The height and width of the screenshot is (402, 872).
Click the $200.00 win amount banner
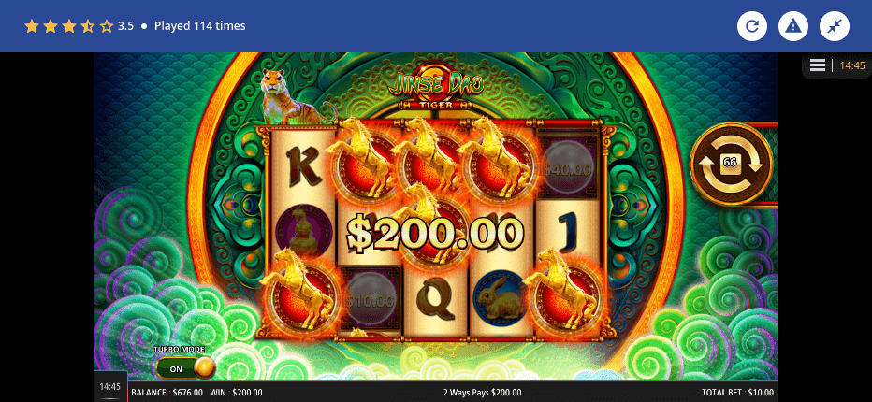[x=435, y=233]
